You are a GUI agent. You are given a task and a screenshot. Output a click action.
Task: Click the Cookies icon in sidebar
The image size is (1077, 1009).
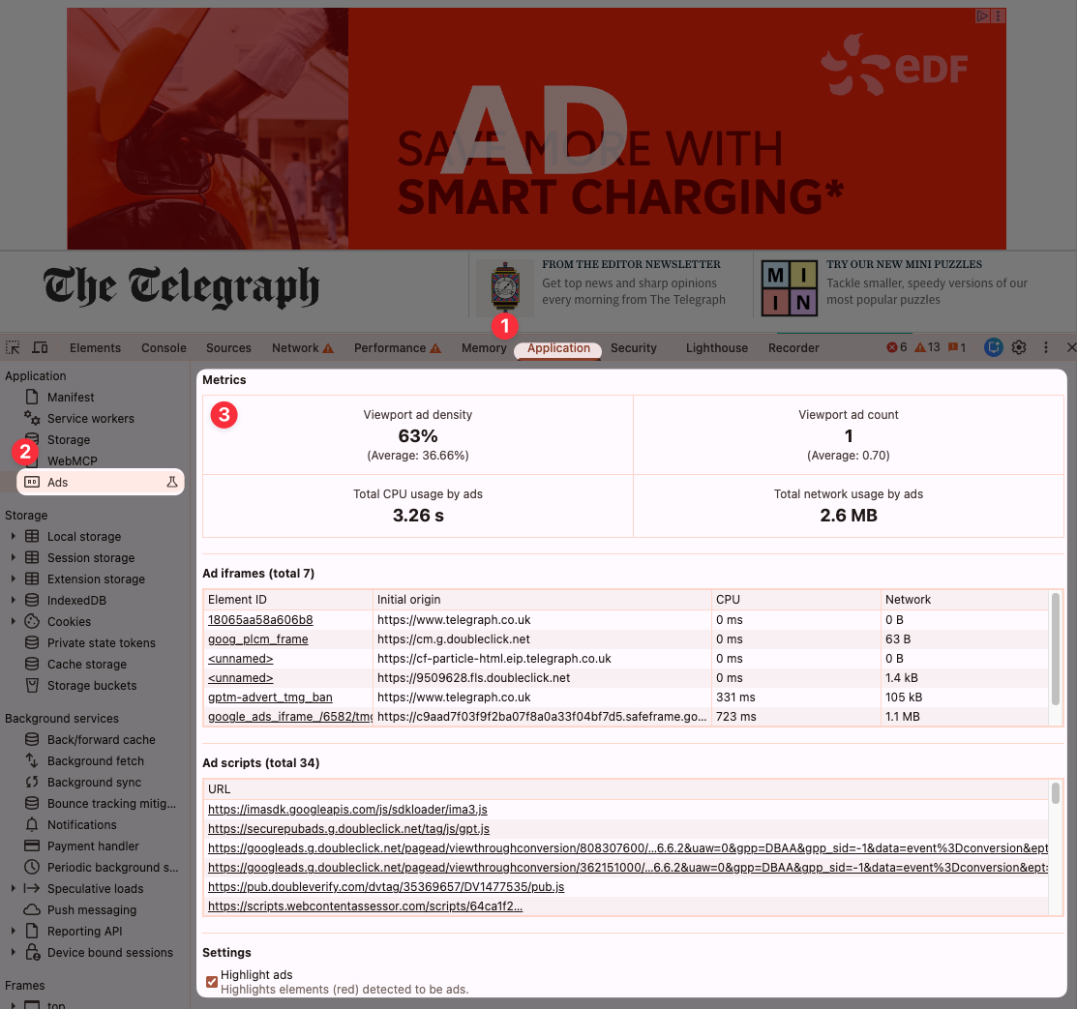[x=32, y=622]
